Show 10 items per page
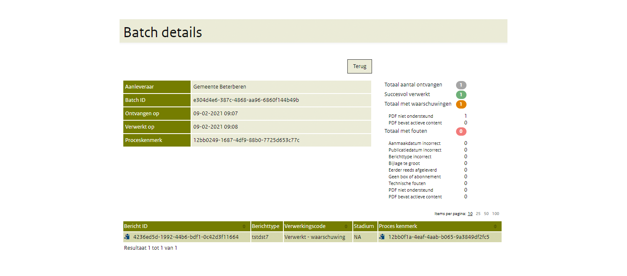The width and height of the screenshot is (627, 276). coord(470,214)
